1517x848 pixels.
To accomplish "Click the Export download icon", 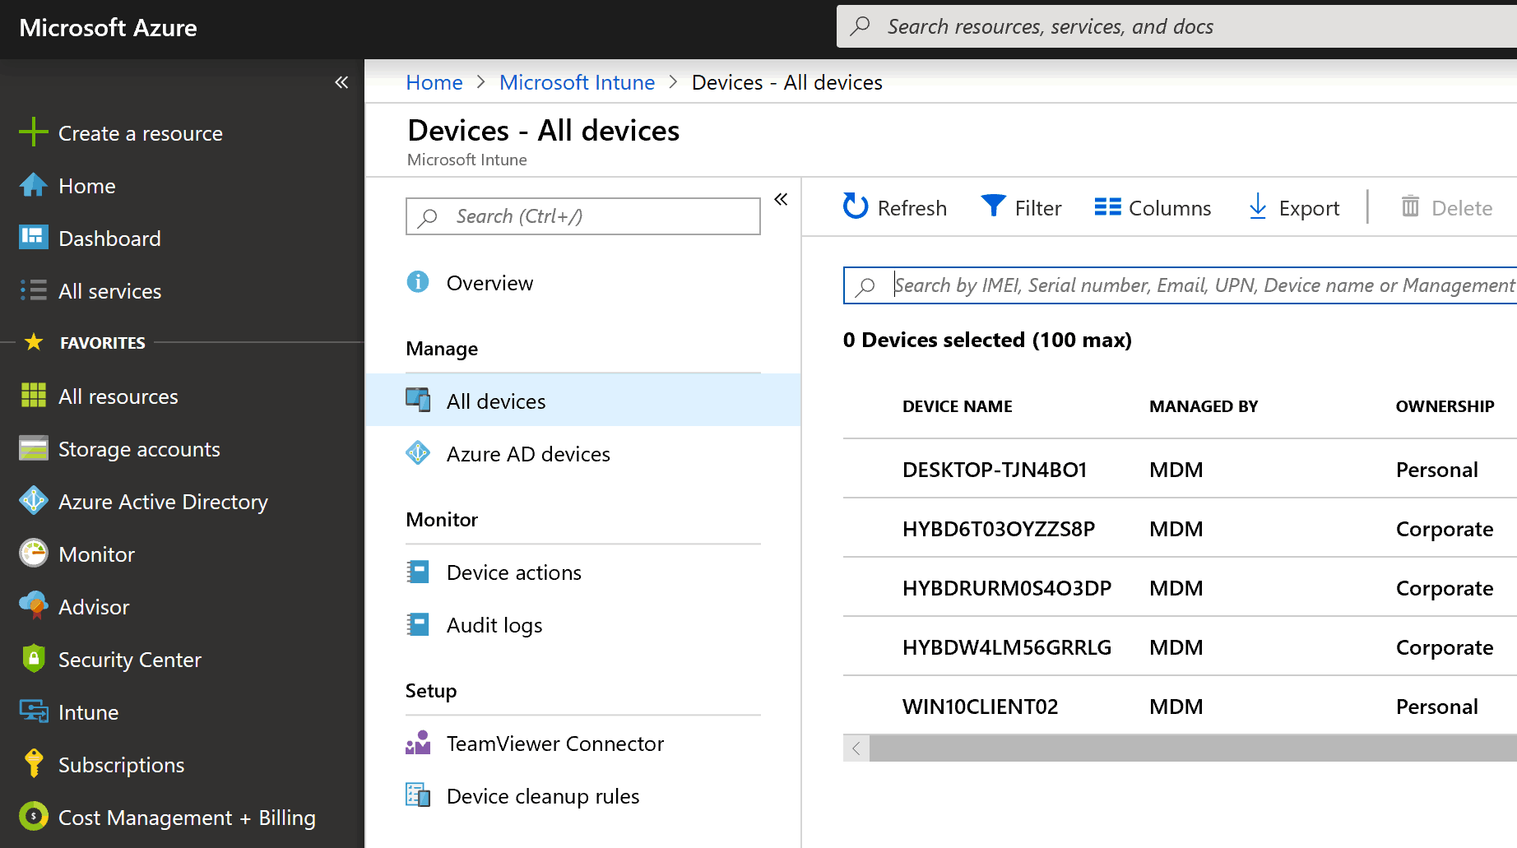I will click(x=1257, y=206).
